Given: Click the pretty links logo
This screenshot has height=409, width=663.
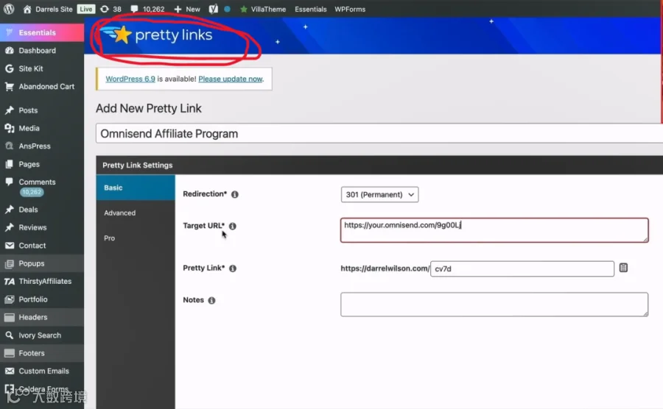Looking at the screenshot, I should 158,35.
